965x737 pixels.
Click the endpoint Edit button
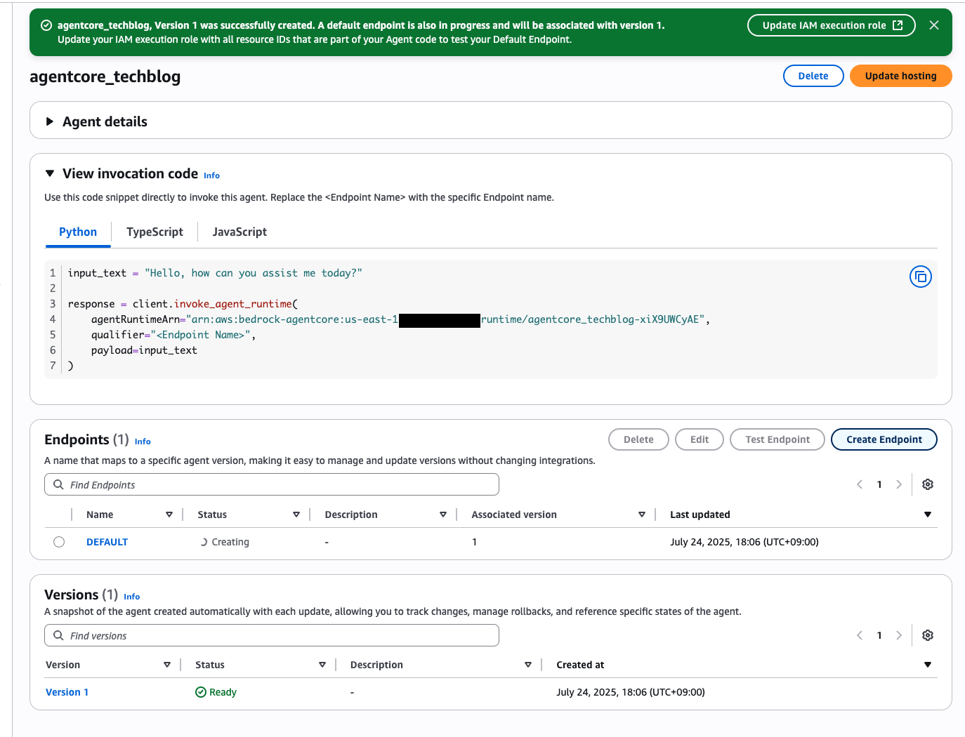coord(700,439)
